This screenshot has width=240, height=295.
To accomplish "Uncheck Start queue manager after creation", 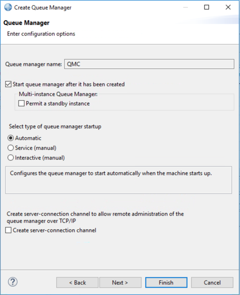I will point(8,84).
